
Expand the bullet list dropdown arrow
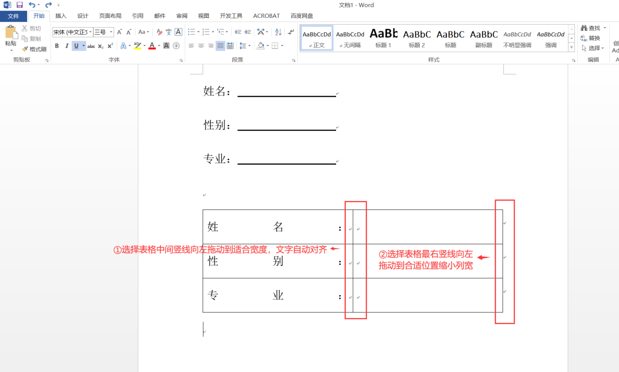198,32
